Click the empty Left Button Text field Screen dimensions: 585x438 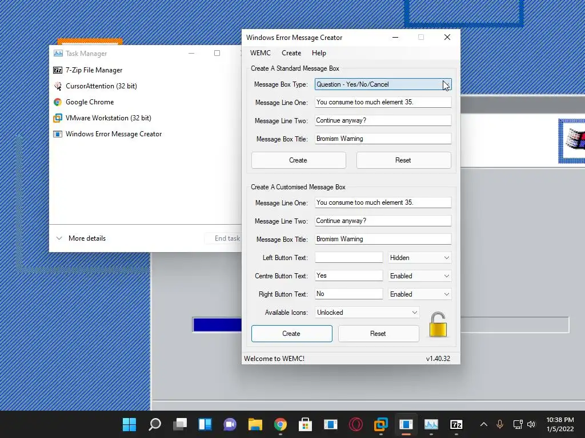coord(349,257)
